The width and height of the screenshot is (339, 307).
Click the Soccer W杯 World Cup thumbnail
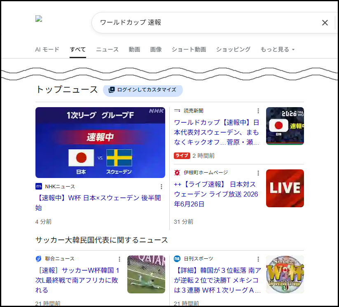pyautogui.click(x=285, y=274)
